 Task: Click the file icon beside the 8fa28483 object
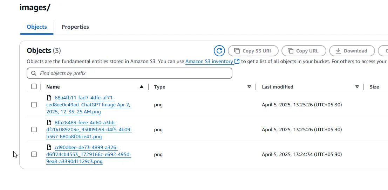[49, 122]
